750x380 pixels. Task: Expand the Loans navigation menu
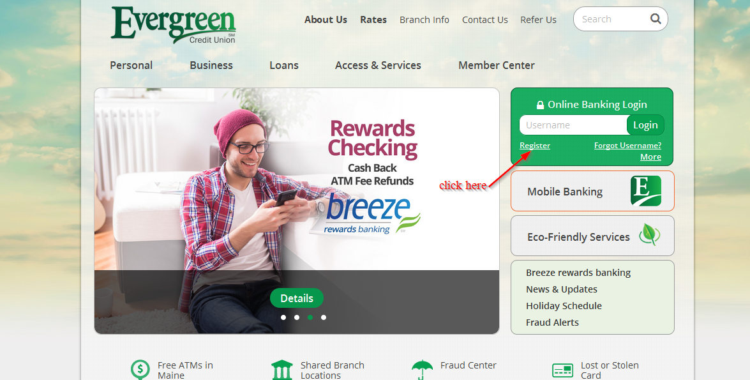click(284, 65)
